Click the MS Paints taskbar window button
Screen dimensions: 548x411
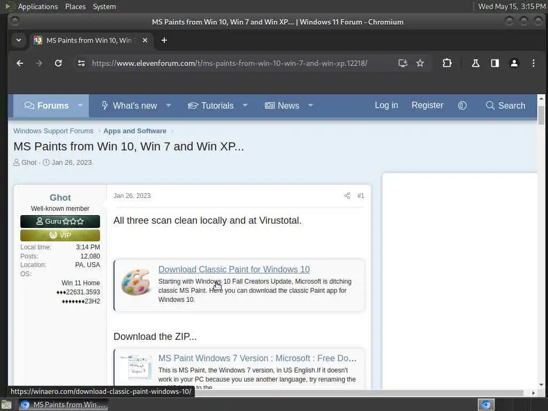click(x=63, y=405)
